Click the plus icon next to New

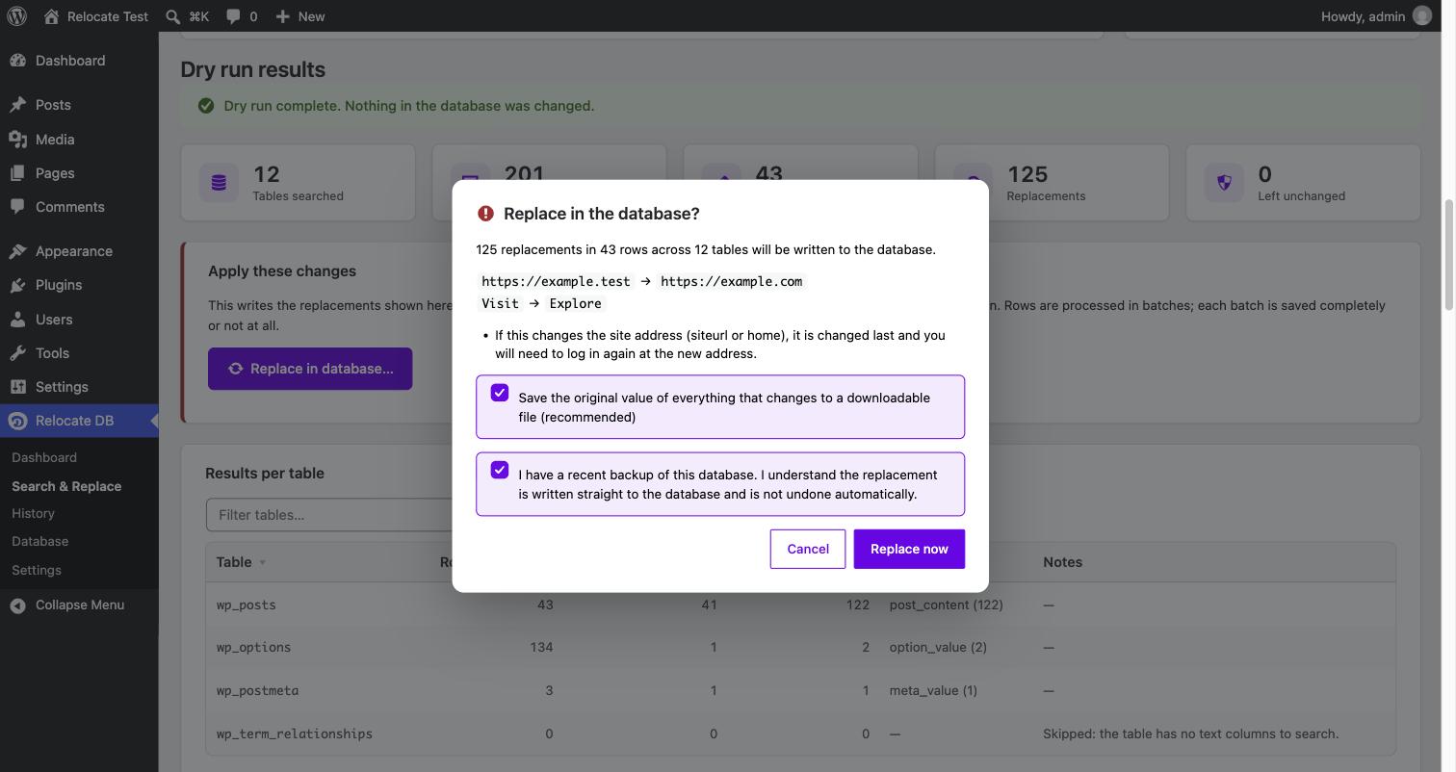(x=282, y=16)
